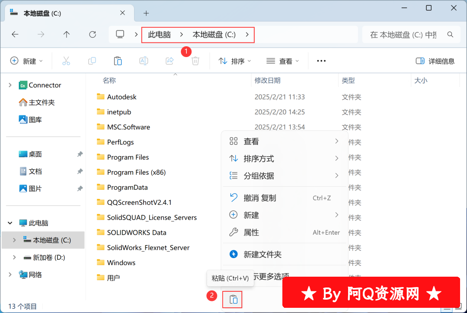
Task: Click the Back arrow navigation button
Action: click(x=15, y=35)
